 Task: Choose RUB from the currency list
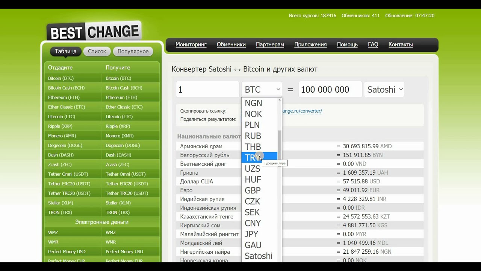click(x=259, y=136)
